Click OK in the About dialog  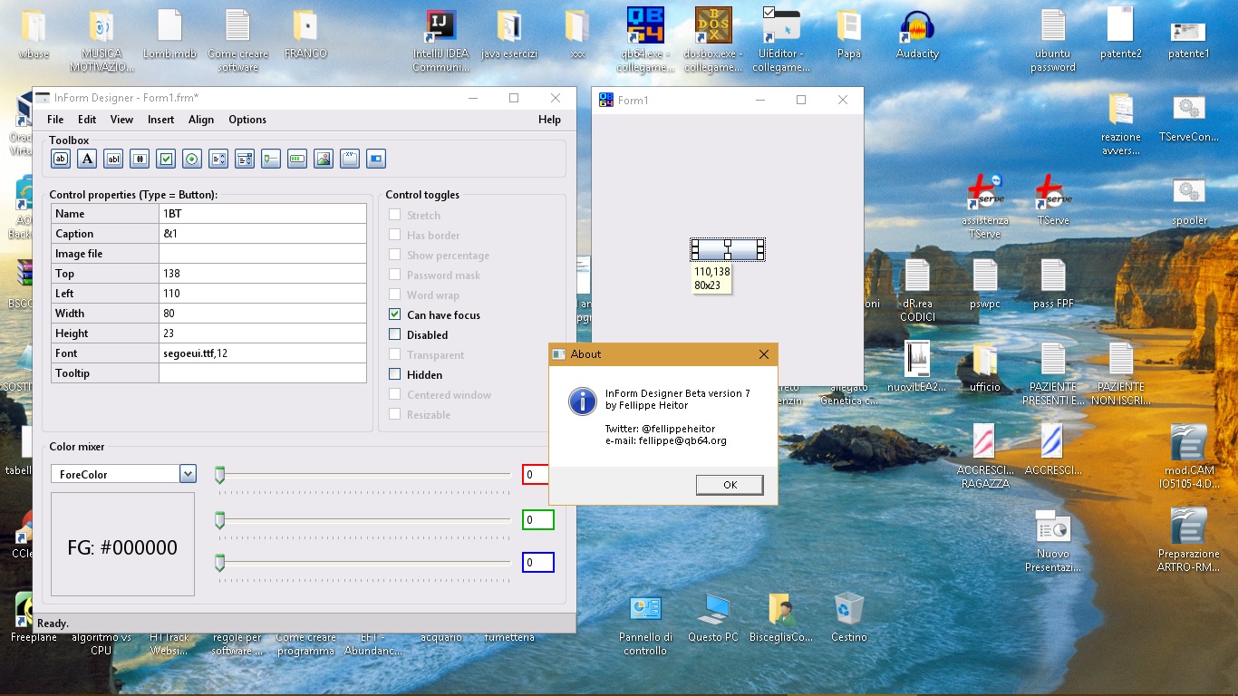click(x=730, y=485)
